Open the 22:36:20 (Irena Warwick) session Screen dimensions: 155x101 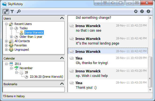pos(46,77)
